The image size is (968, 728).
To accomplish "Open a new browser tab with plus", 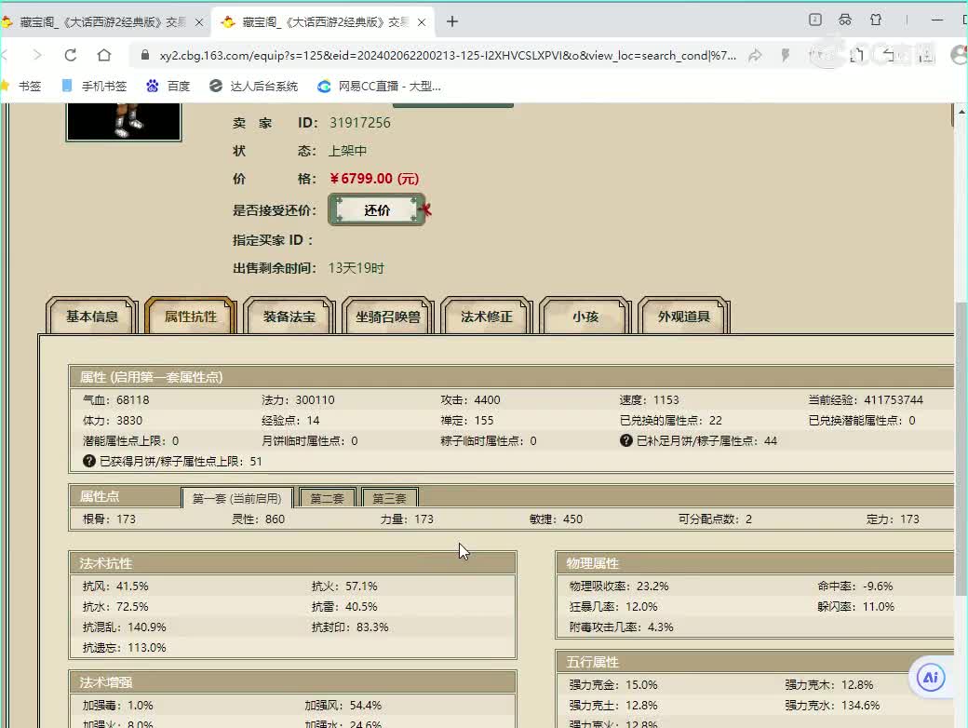I will click(452, 21).
